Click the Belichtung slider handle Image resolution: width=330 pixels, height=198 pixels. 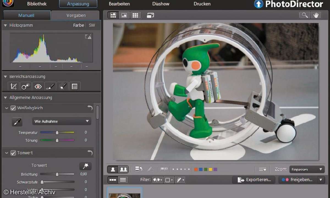pyautogui.click(x=57, y=174)
